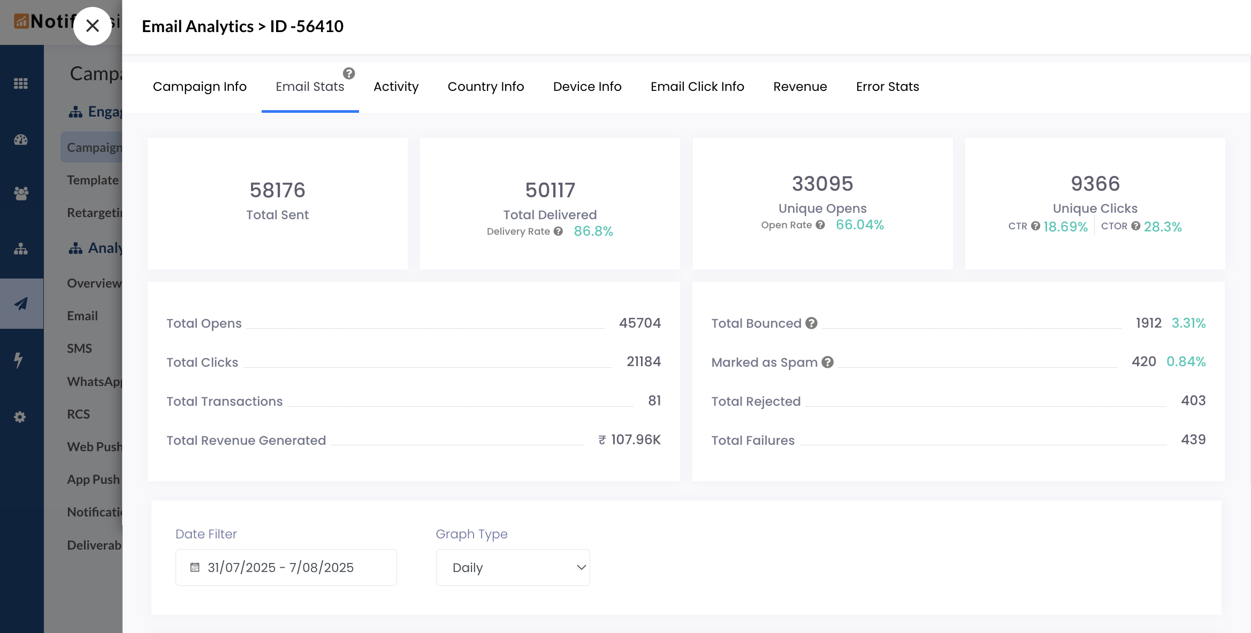Open the Email Click Info tab
The height and width of the screenshot is (633, 1251).
pyautogui.click(x=697, y=87)
